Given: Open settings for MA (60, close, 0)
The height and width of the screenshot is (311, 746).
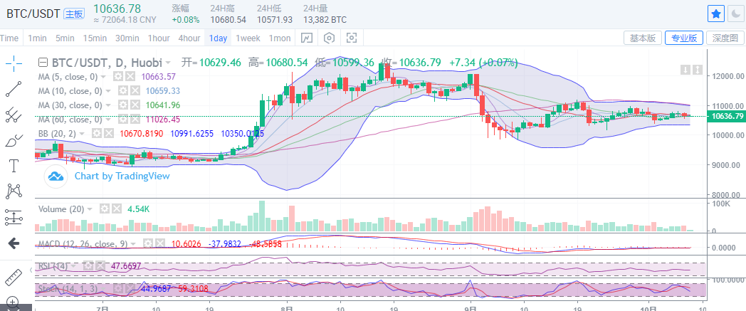Looking at the screenshot, I should [122, 120].
